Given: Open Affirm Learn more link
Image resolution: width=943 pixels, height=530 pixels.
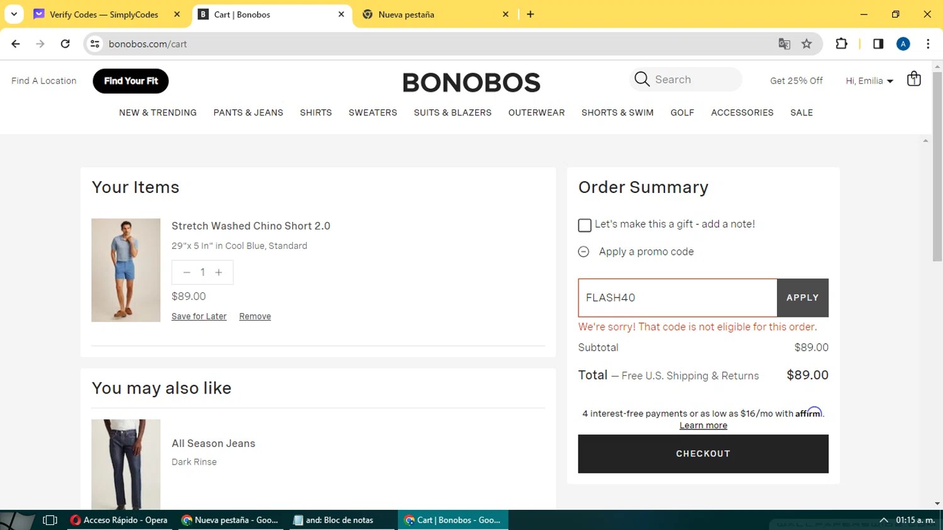Looking at the screenshot, I should coord(703,426).
